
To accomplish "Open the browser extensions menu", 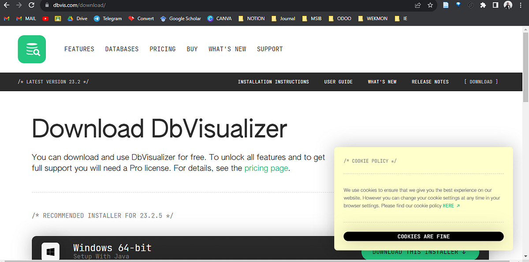I will (x=483, y=6).
